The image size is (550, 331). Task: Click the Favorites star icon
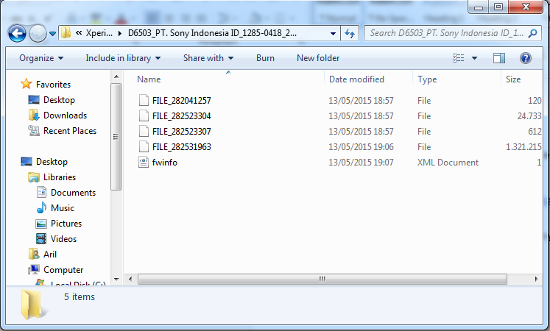pyautogui.click(x=26, y=84)
